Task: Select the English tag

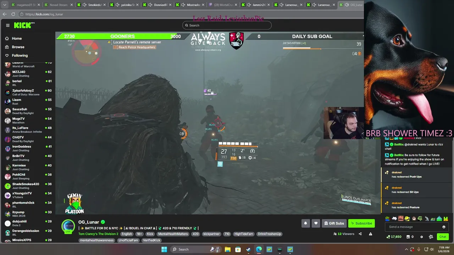Action: [x=127, y=234]
